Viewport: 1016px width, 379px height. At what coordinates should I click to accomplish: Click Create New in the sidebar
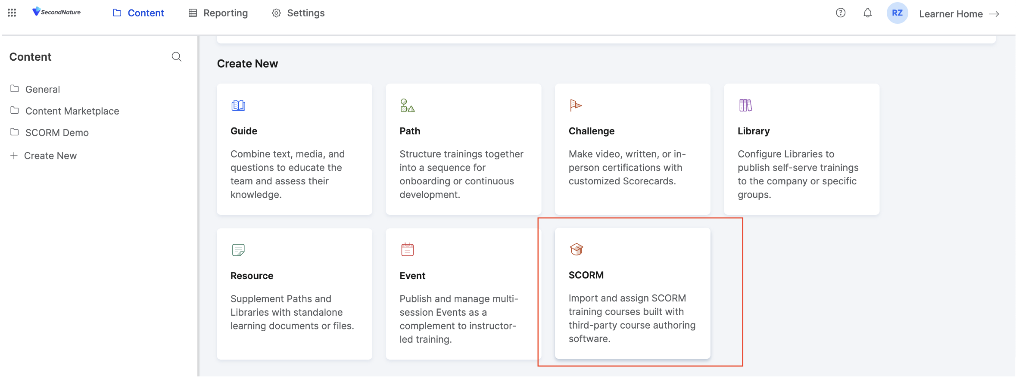50,156
